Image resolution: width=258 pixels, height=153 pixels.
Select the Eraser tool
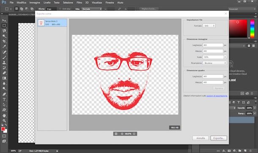click(4, 73)
